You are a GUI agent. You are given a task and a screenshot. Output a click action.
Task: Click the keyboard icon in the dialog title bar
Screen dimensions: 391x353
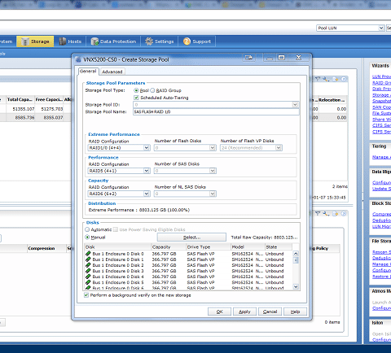click(248, 58)
